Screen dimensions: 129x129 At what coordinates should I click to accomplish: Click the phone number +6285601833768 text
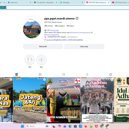(x=53, y=37)
